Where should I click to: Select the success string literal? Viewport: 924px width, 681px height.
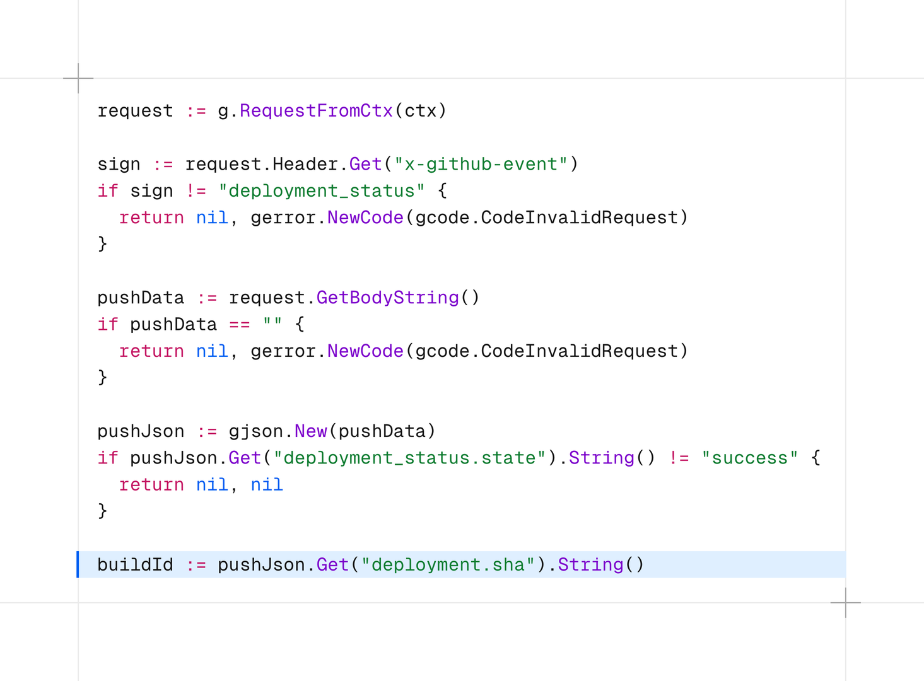[751, 457]
